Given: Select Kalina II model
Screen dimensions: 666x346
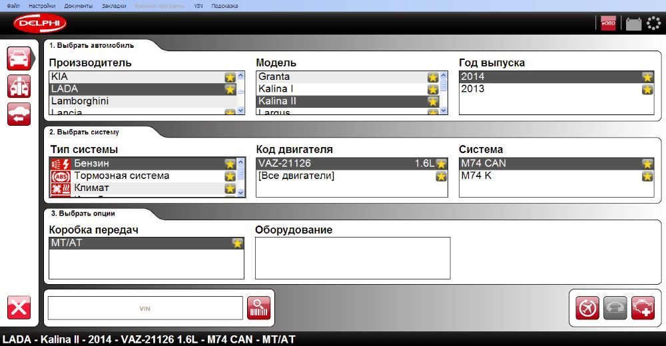Looking at the screenshot, I should [348, 101].
